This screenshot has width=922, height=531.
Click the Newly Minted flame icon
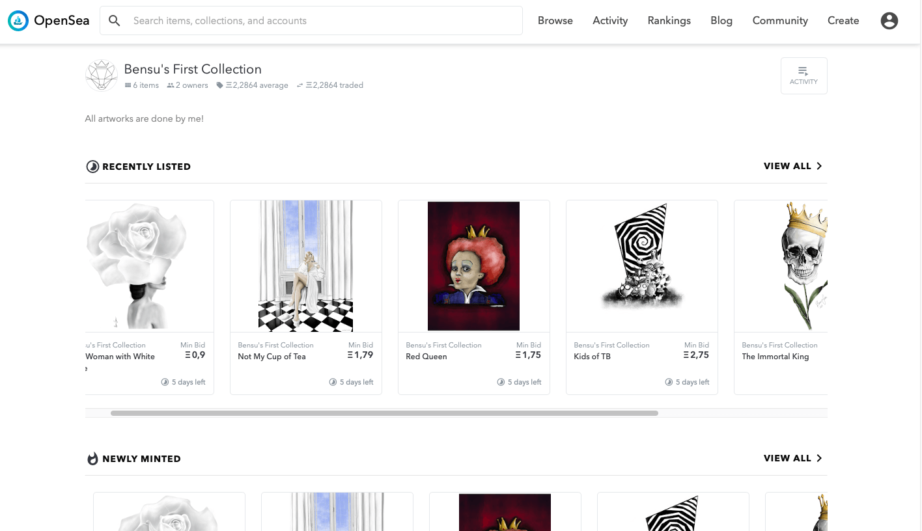click(x=92, y=459)
